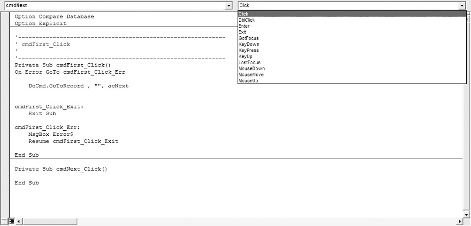Image resolution: width=471 pixels, height=226 pixels.
Task: Switch to Full Module View icon
Action: [x=12, y=221]
